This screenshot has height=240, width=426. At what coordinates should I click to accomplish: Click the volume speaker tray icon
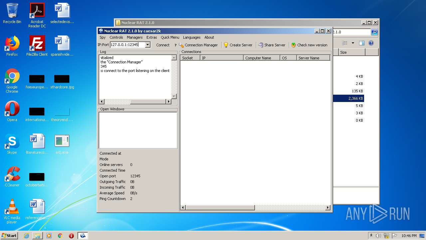click(x=378, y=236)
